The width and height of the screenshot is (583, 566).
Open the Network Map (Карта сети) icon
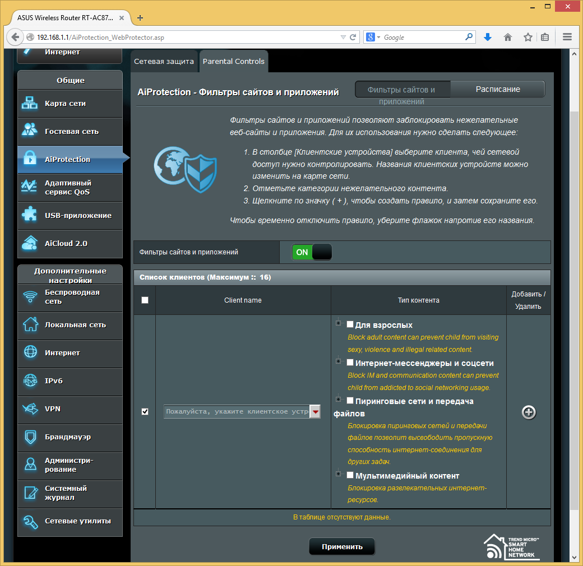click(29, 103)
